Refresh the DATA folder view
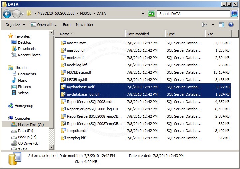240x169 pixels. pos(151,14)
